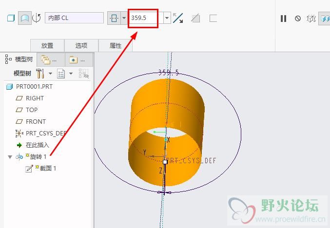Screen dimensions: 330x228
Task: Toggle the revolve as surface button
Action: tap(25, 18)
